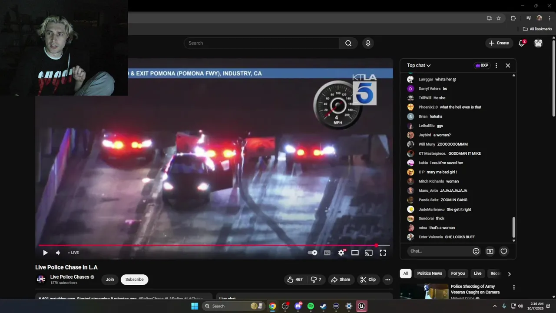Open Unreal Engine taskbar icon
556x313 pixels.
(361, 306)
